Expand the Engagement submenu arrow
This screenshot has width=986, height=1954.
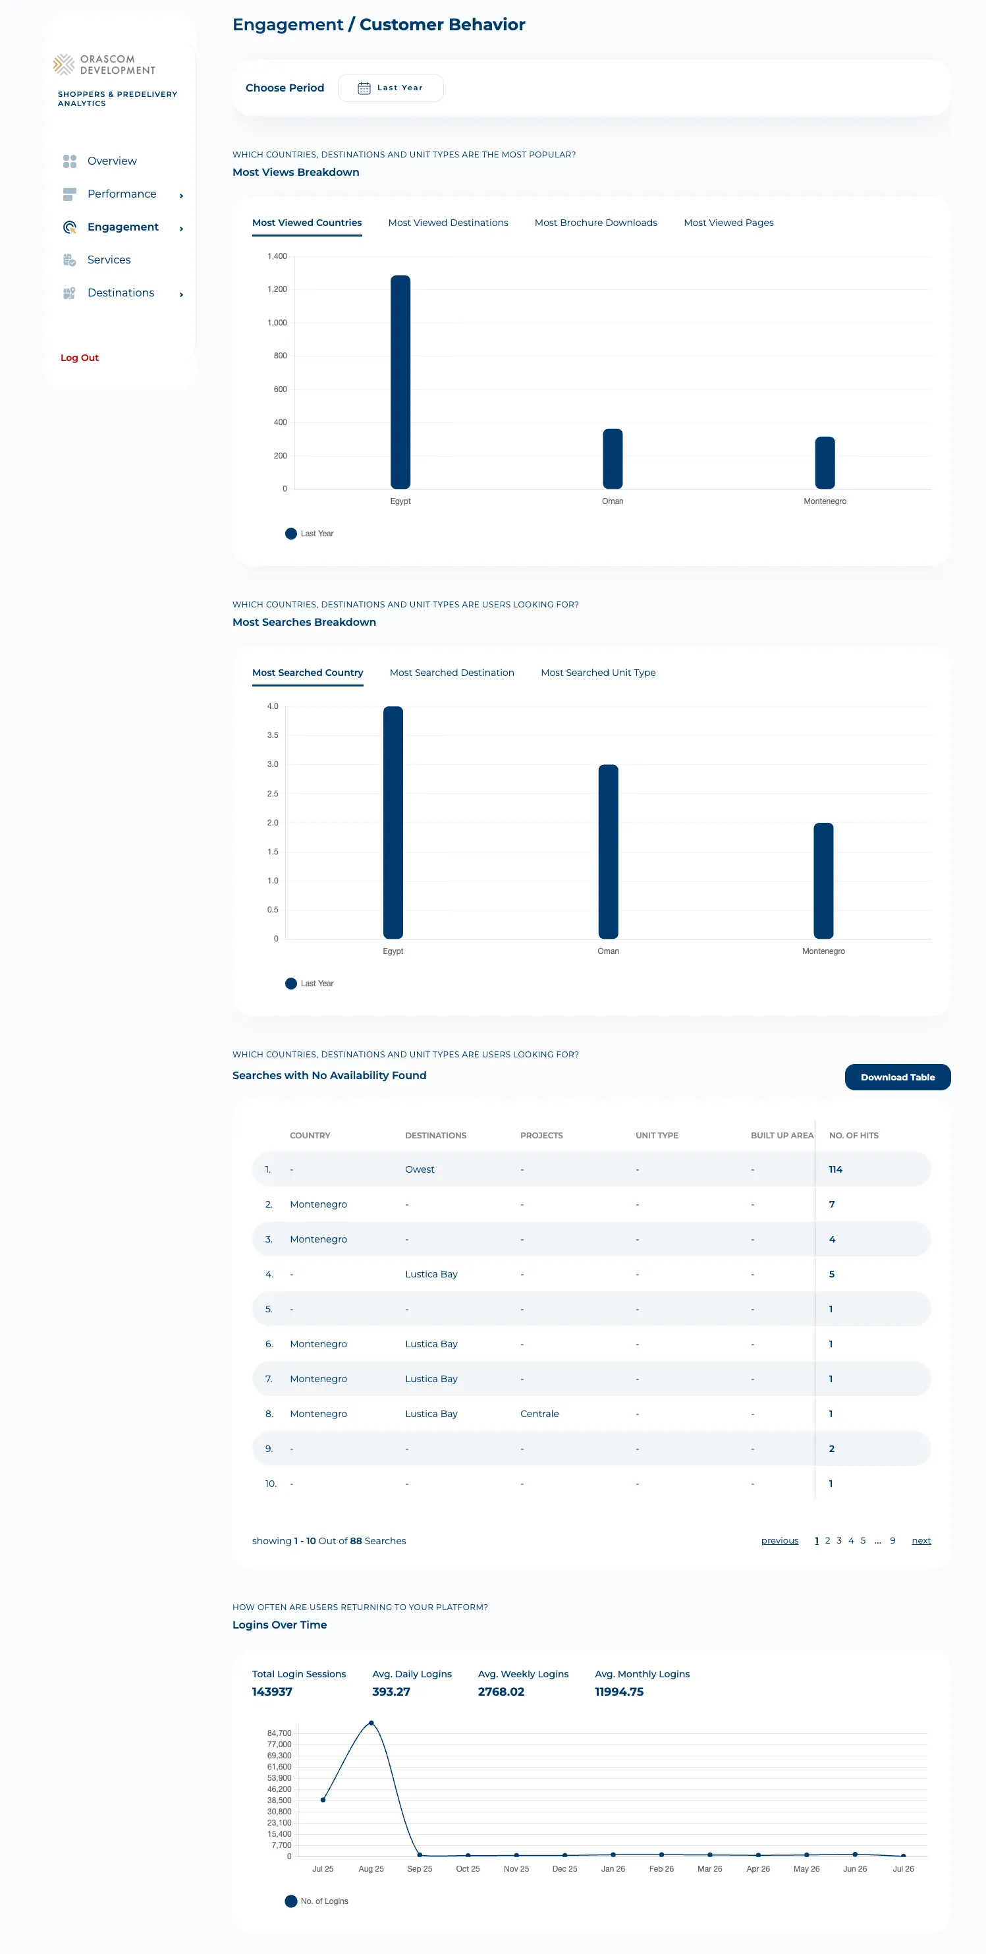coord(181,229)
